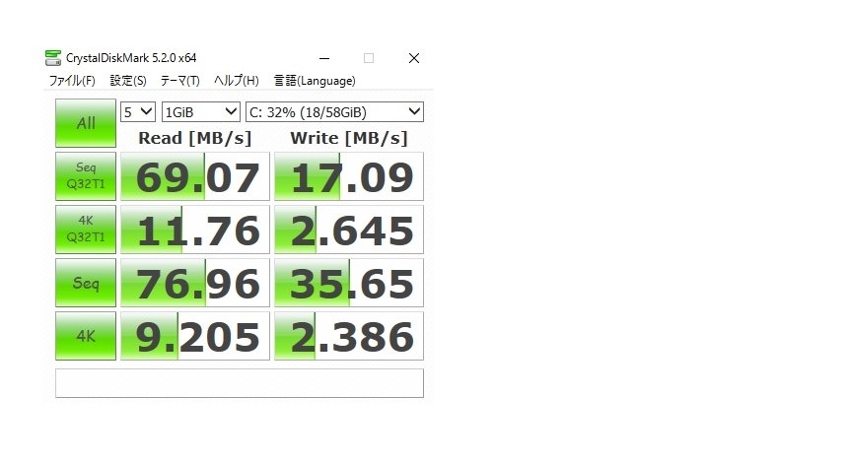Image resolution: width=848 pixels, height=463 pixels.
Task: Click the CrystalDiskMark app icon in title bar
Action: pyautogui.click(x=53, y=58)
